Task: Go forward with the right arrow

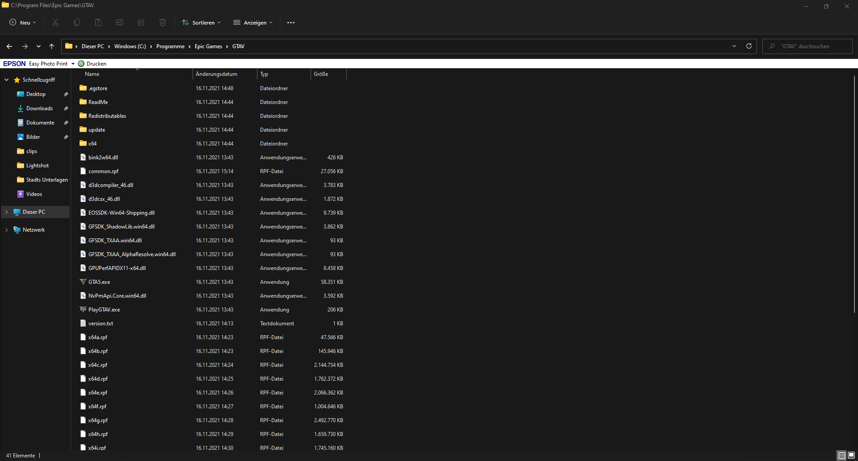Action: (x=25, y=46)
